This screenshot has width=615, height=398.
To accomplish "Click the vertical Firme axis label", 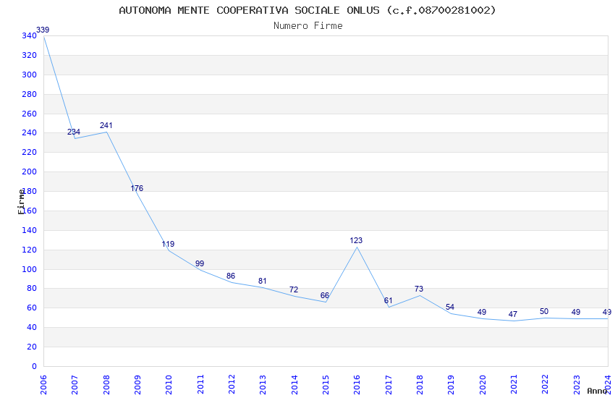I will [21, 202].
